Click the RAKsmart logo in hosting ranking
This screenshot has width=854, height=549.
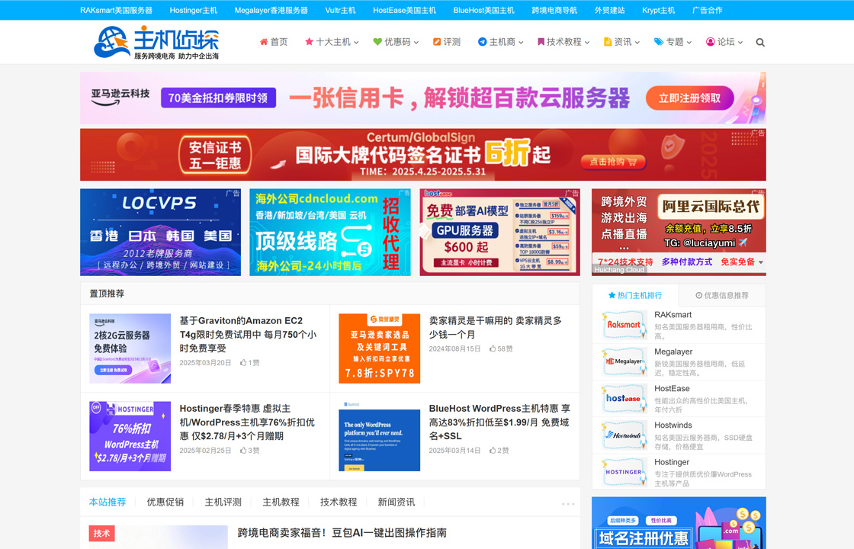pos(624,325)
